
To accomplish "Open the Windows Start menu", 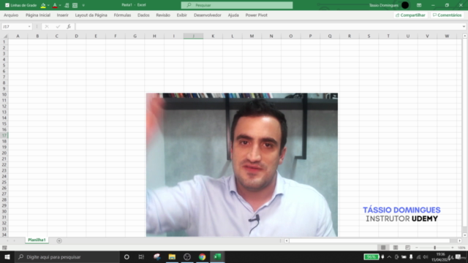I will point(7,256).
